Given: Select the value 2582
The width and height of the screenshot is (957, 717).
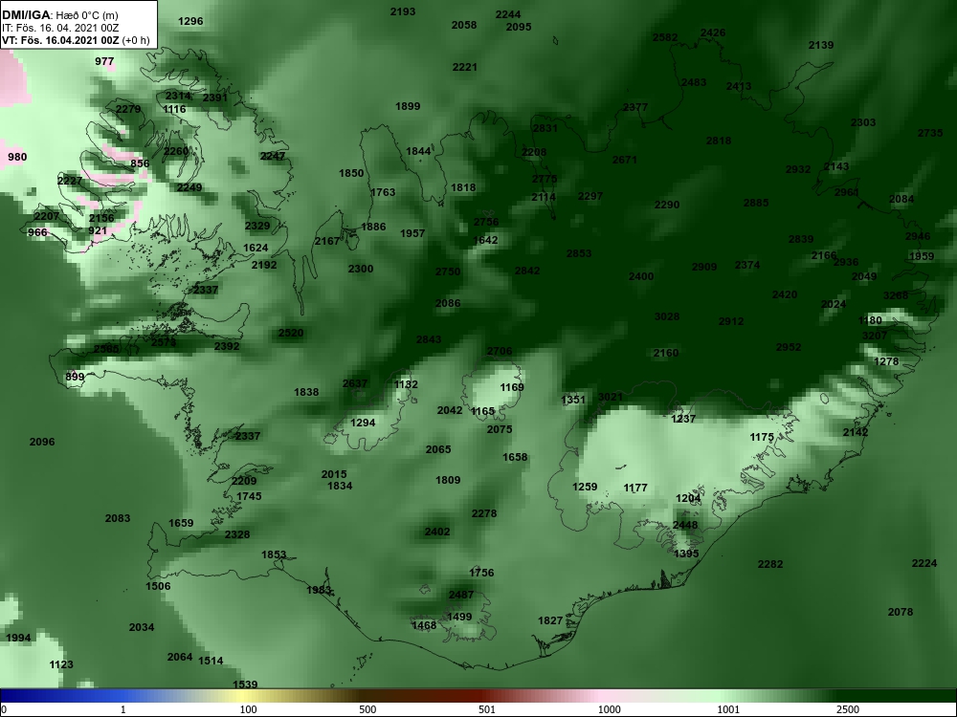Looking at the screenshot, I should click(x=665, y=37).
